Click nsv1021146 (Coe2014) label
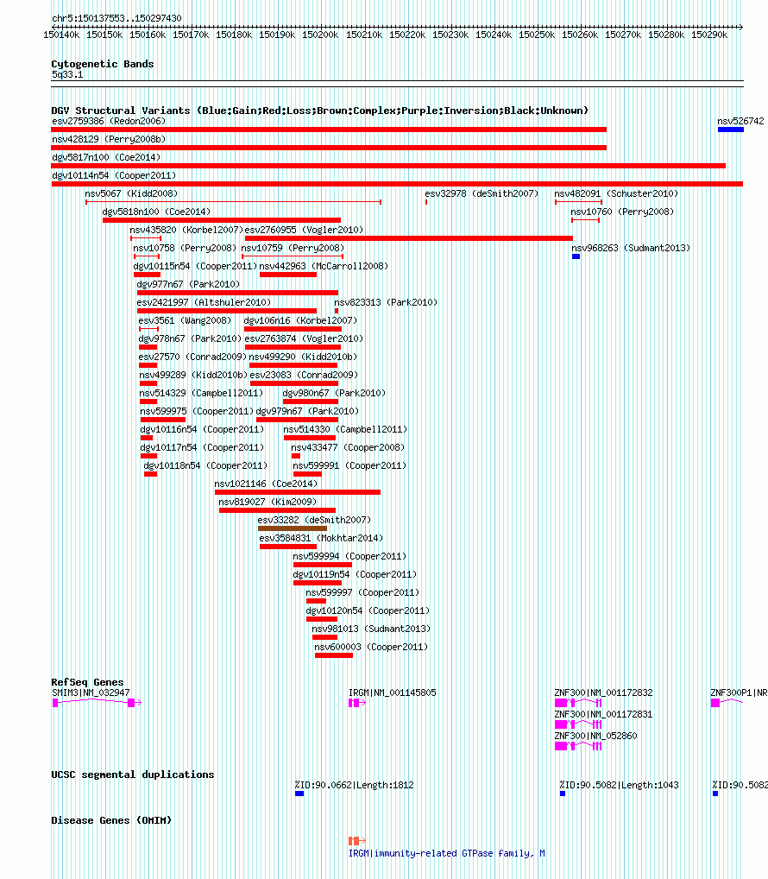The image size is (768, 879). coord(266,484)
